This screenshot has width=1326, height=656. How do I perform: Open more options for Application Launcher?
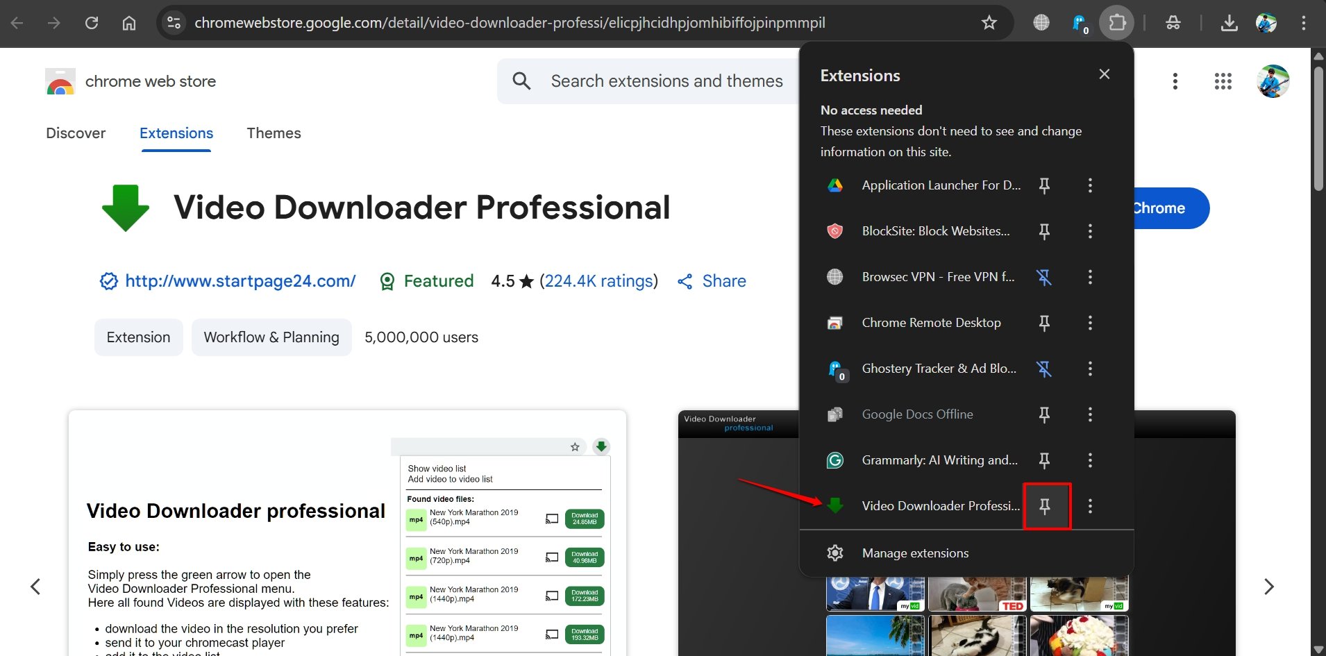click(x=1090, y=185)
